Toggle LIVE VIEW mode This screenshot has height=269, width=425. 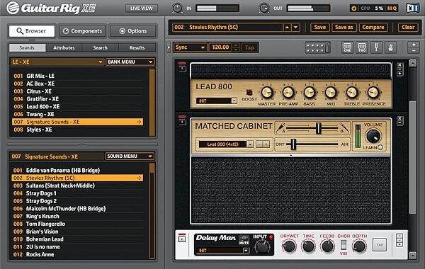[x=141, y=8]
